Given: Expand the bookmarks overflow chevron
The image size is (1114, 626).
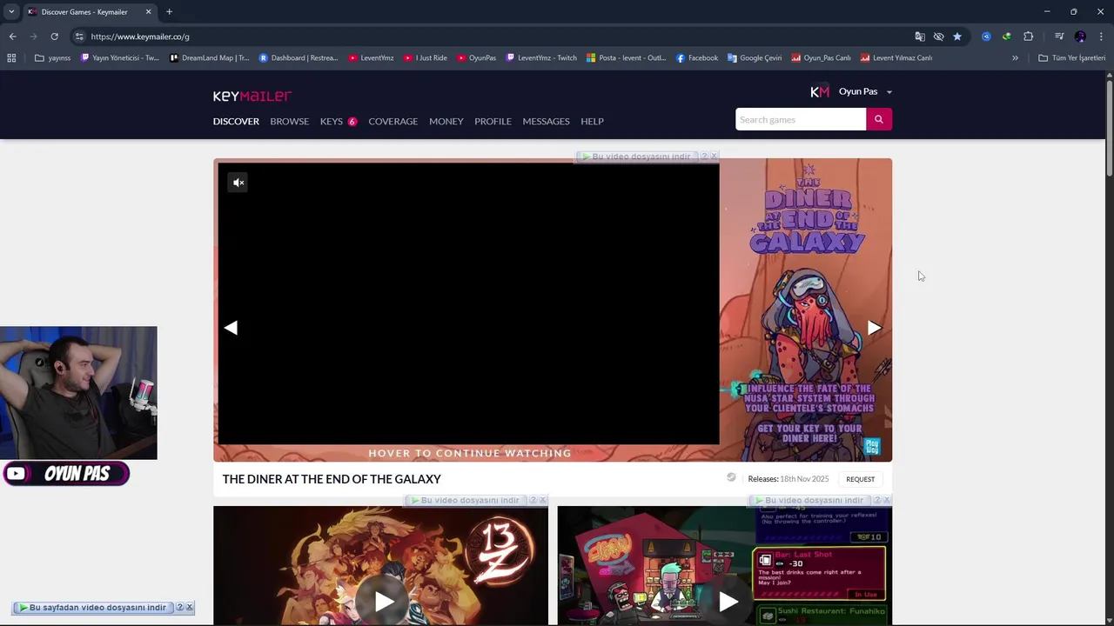Looking at the screenshot, I should point(1015,58).
